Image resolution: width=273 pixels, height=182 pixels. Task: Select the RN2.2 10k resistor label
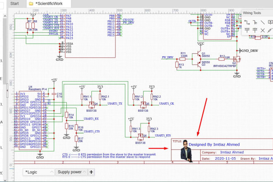coord(157,98)
